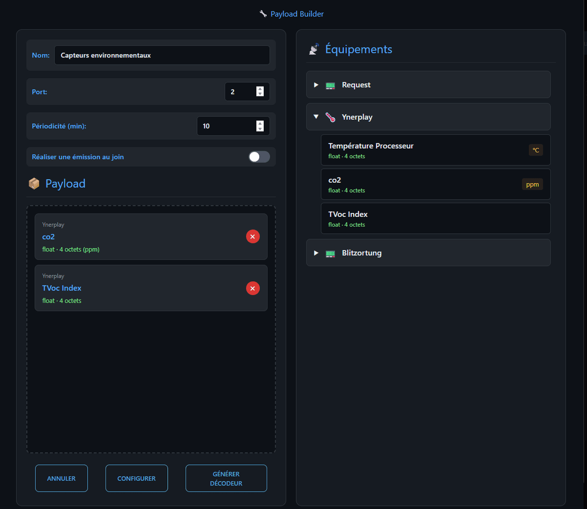Select TVoc Index in the Équipements list

pos(436,219)
